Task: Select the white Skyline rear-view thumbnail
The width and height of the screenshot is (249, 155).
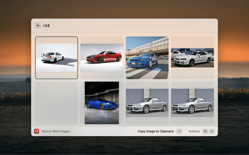Action: pos(56,58)
